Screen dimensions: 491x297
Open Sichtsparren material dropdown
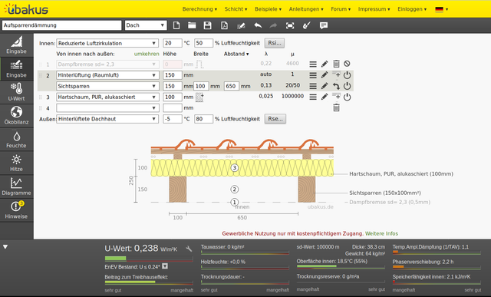tap(107, 86)
